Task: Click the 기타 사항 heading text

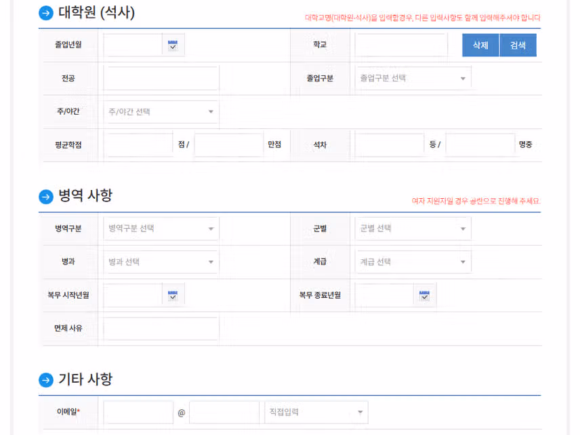Action: click(85, 379)
